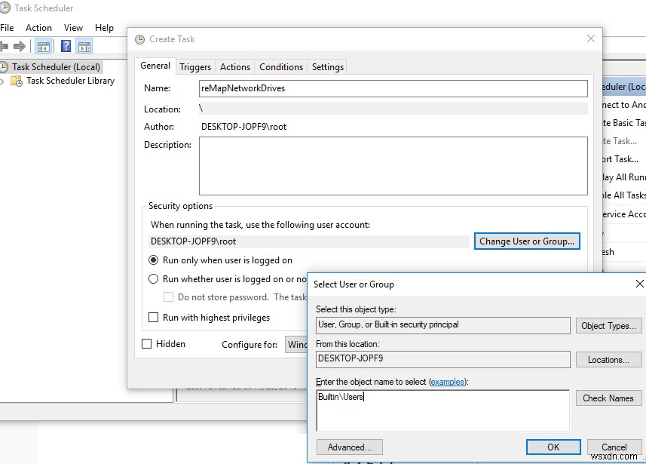This screenshot has width=646, height=464.
Task: Toggle the action pane toolbar icon
Action: (84, 45)
